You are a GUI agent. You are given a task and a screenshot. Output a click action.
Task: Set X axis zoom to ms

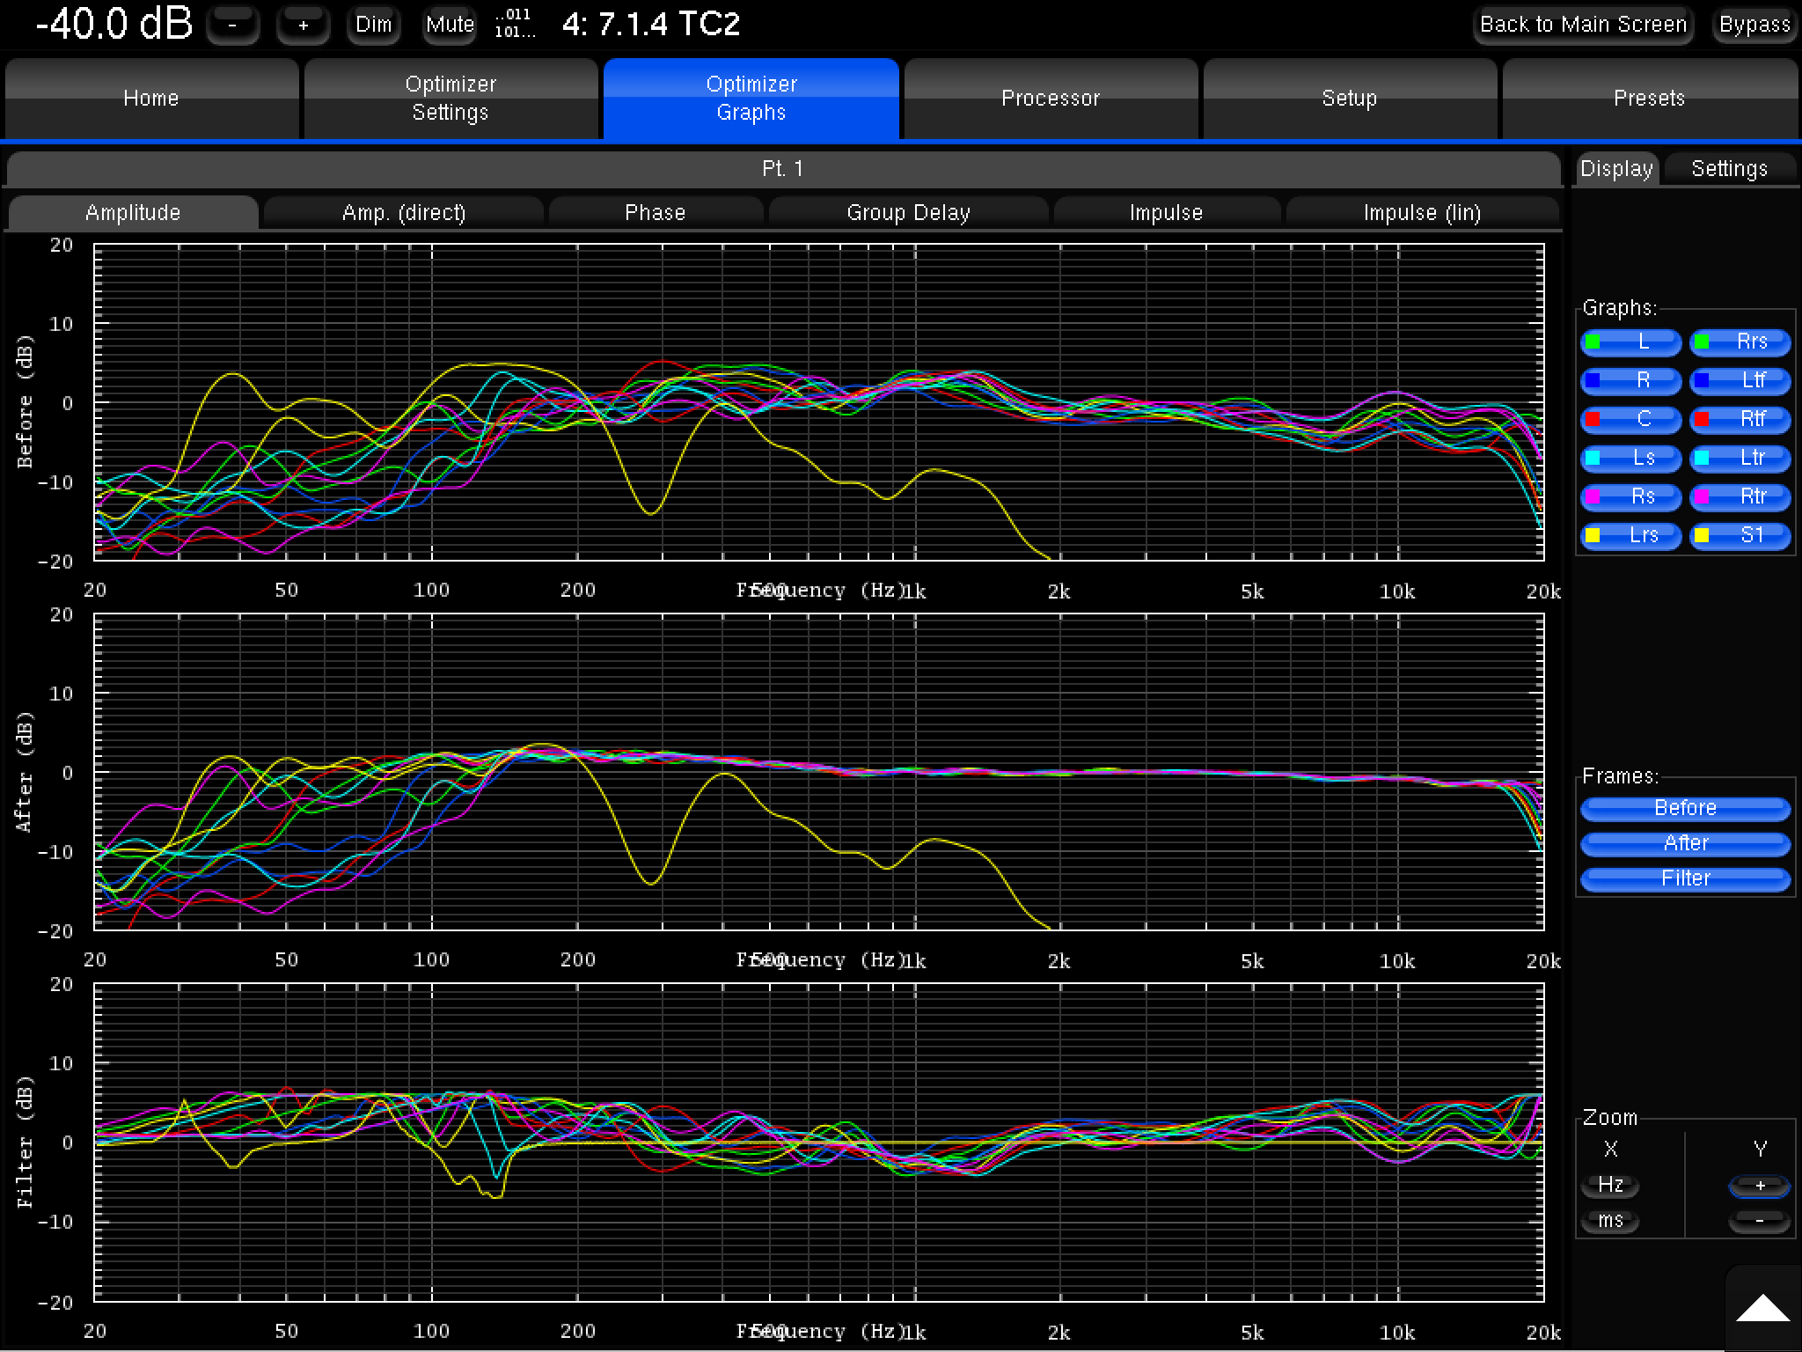coord(1610,1221)
